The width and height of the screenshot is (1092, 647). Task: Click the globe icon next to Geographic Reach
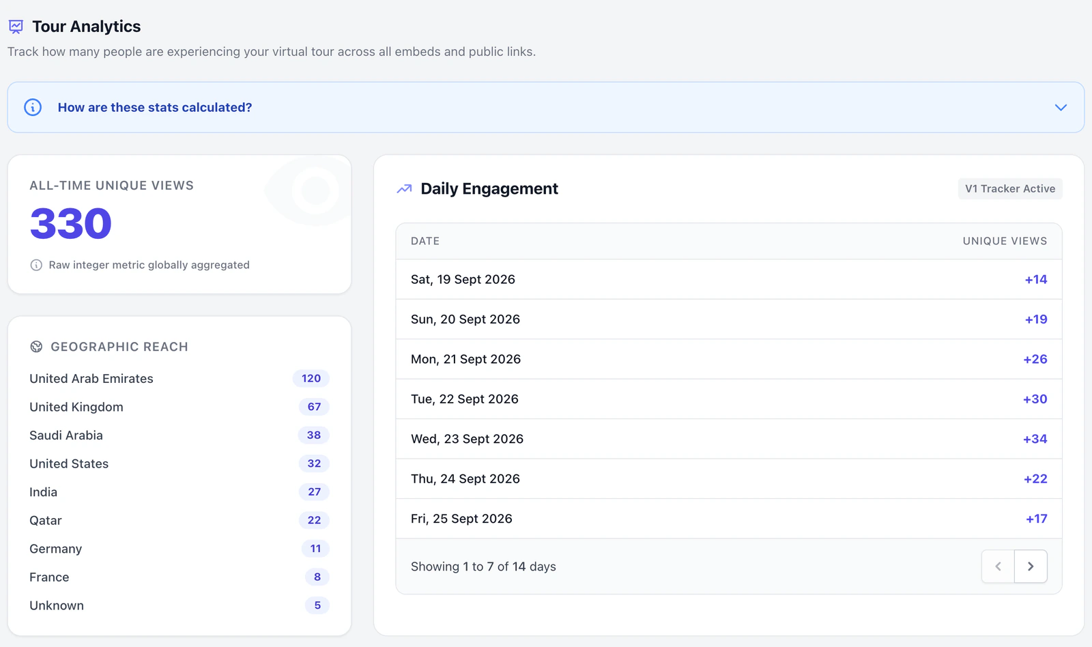pyautogui.click(x=36, y=347)
